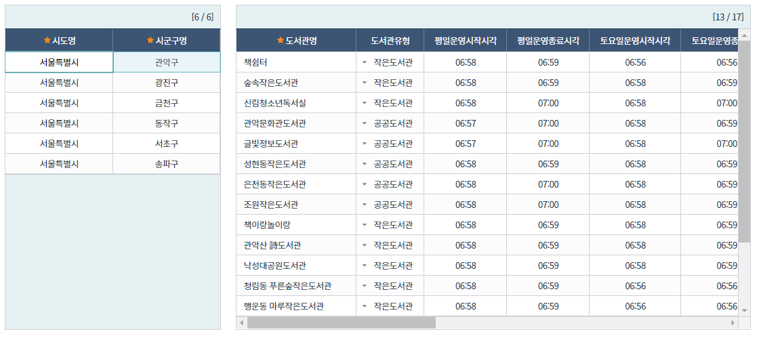Sort by 토요일운영시작시각 column header
Screen dimensions: 759x338
tap(635, 41)
